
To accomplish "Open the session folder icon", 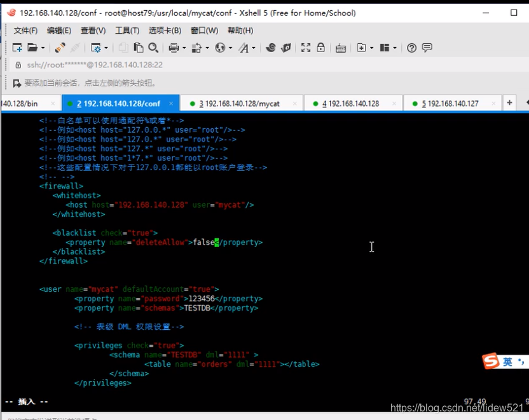I will pyautogui.click(x=32, y=48).
